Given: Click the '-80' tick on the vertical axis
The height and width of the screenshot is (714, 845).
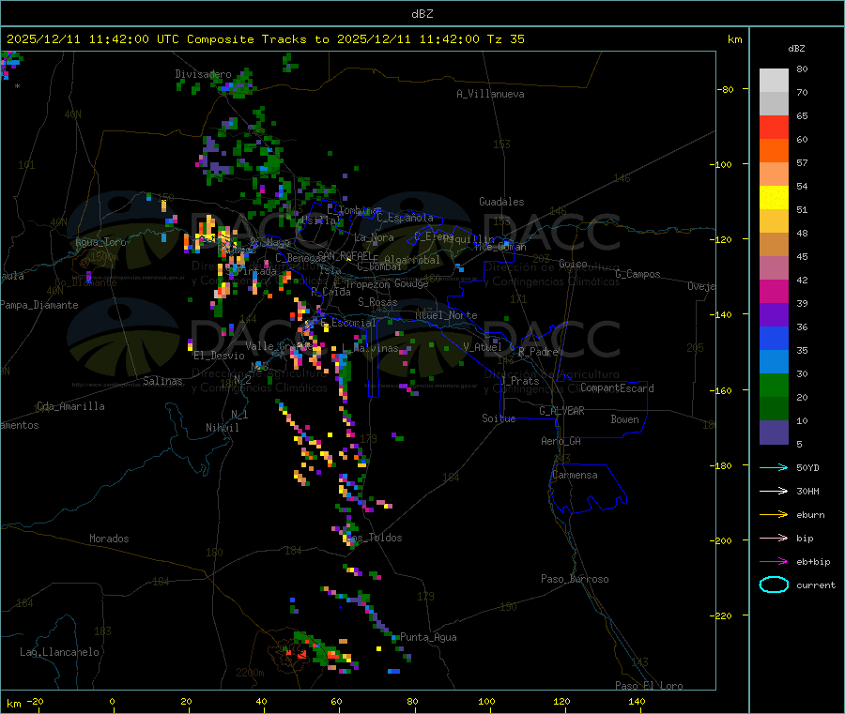Looking at the screenshot, I should click(x=725, y=89).
